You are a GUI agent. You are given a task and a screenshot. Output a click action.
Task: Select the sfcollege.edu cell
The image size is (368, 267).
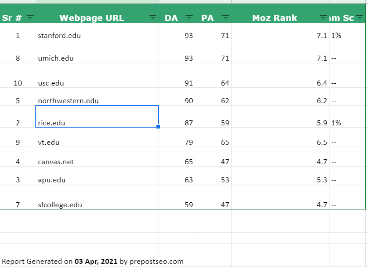[x=97, y=197]
